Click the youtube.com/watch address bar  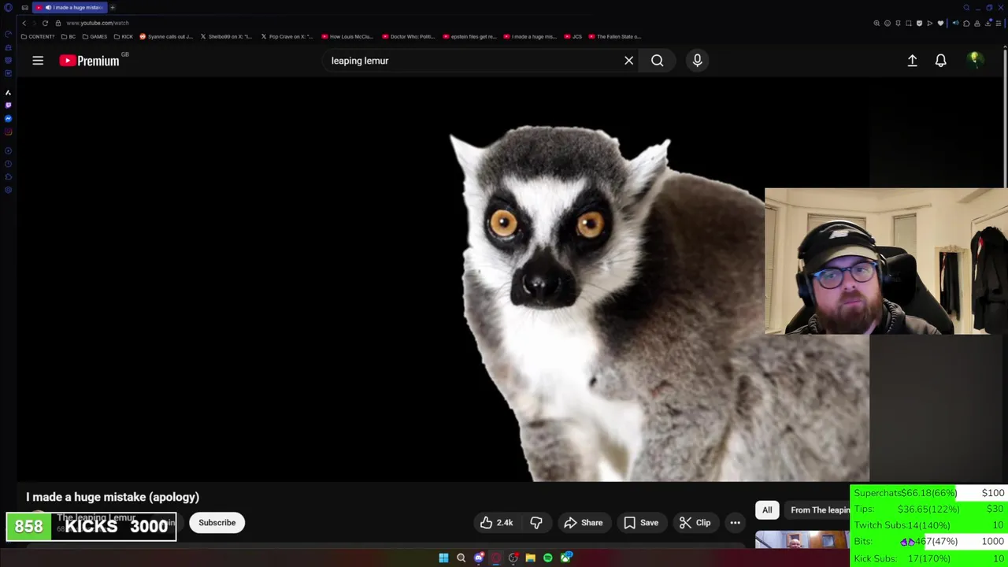98,23
